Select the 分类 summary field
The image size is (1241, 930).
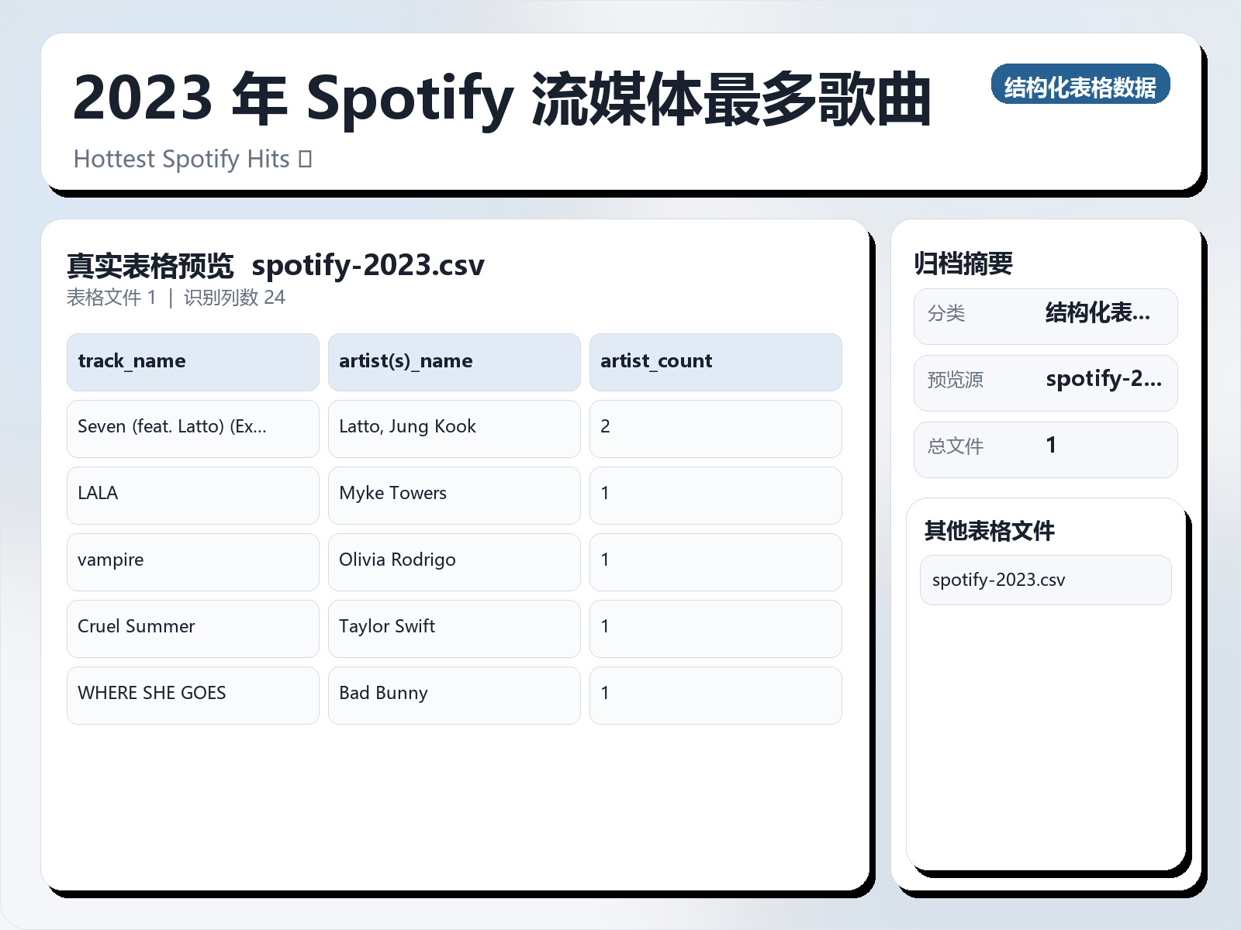click(1046, 315)
